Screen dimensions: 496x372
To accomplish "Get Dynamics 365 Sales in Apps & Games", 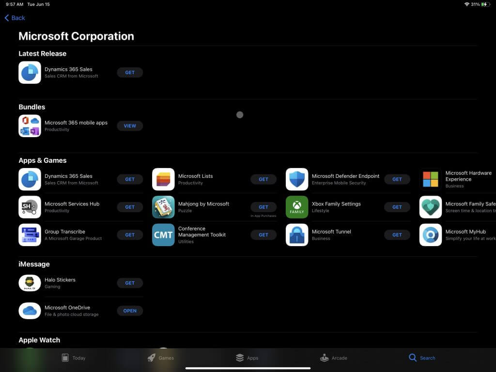I will [x=130, y=179].
